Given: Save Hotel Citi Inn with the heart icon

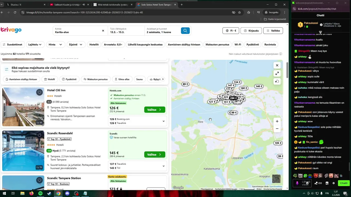Looking at the screenshot, I should tap(39, 92).
